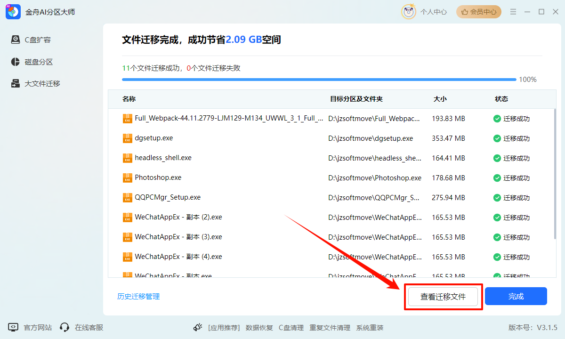Screen dimensions: 565x339
Task: Click green success check for Photoshop.exe
Action: pos(497,178)
